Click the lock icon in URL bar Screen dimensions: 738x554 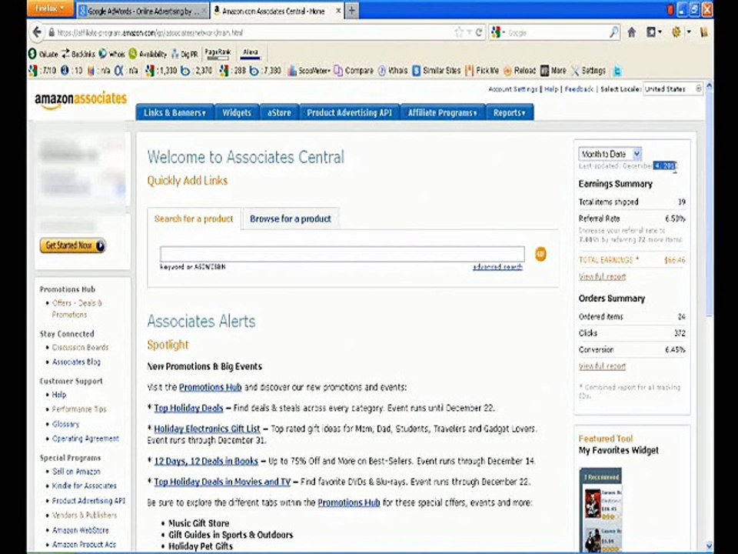coord(52,32)
